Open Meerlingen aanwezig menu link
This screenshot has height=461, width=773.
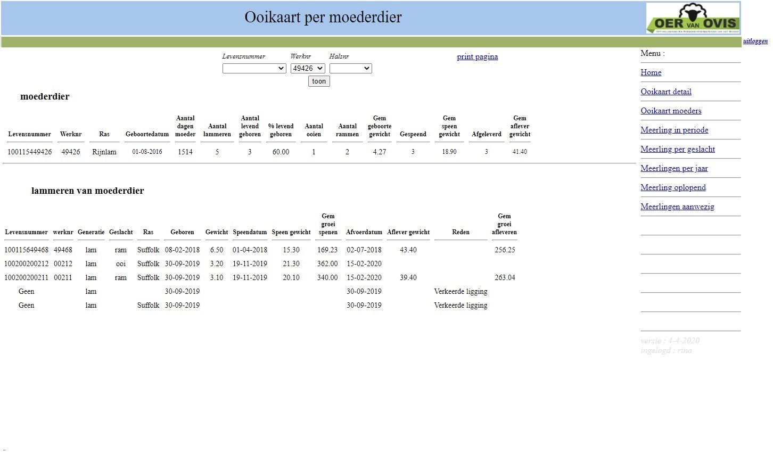pos(677,207)
